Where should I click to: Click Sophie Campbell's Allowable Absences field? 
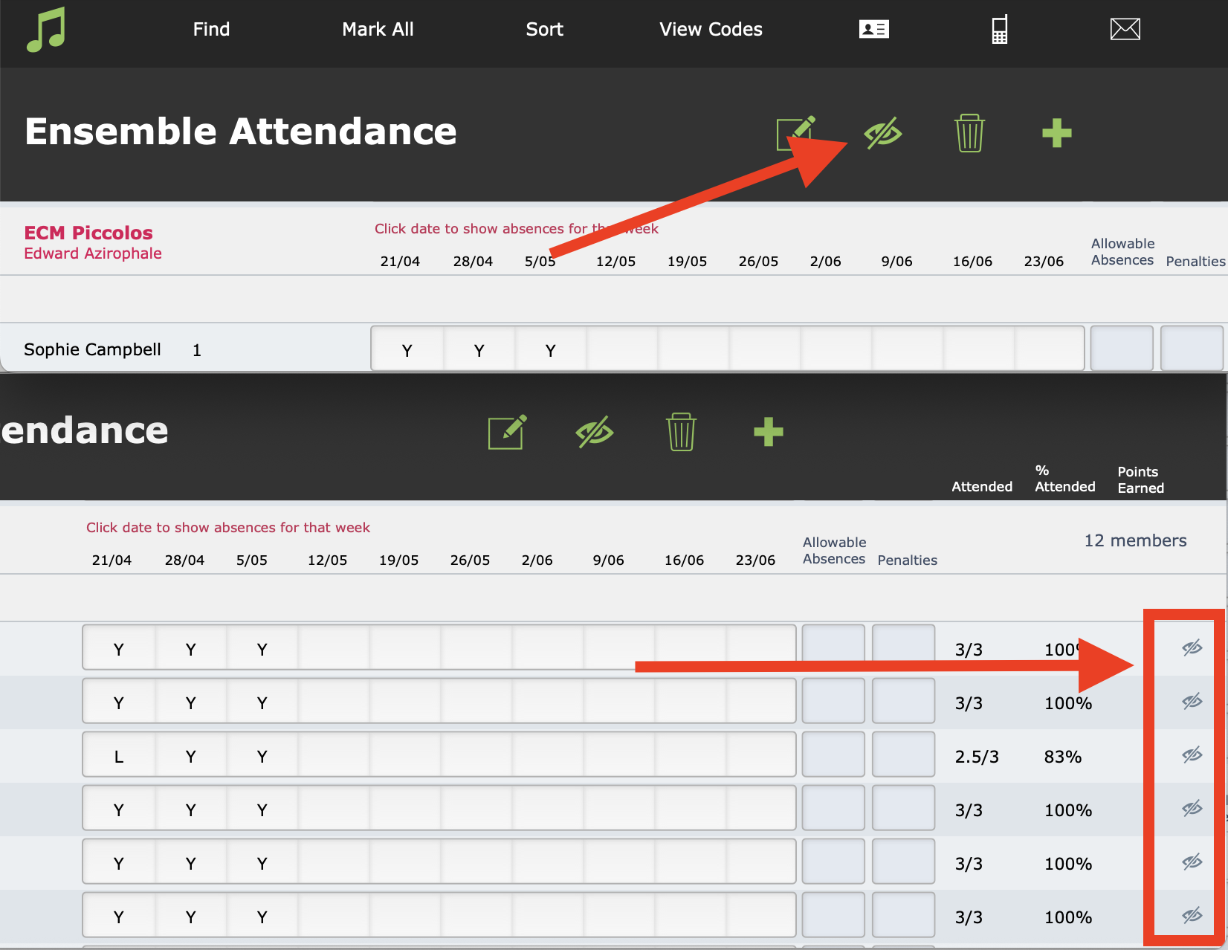pyautogui.click(x=1122, y=348)
